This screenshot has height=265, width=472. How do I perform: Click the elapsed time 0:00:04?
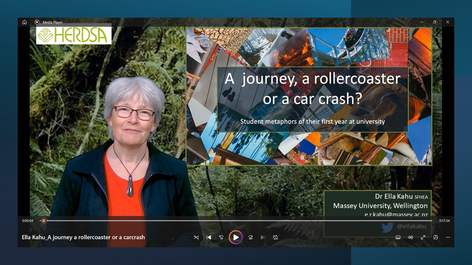(27, 220)
